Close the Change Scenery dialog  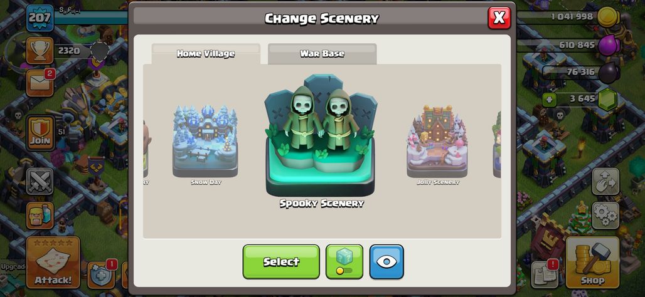(499, 18)
